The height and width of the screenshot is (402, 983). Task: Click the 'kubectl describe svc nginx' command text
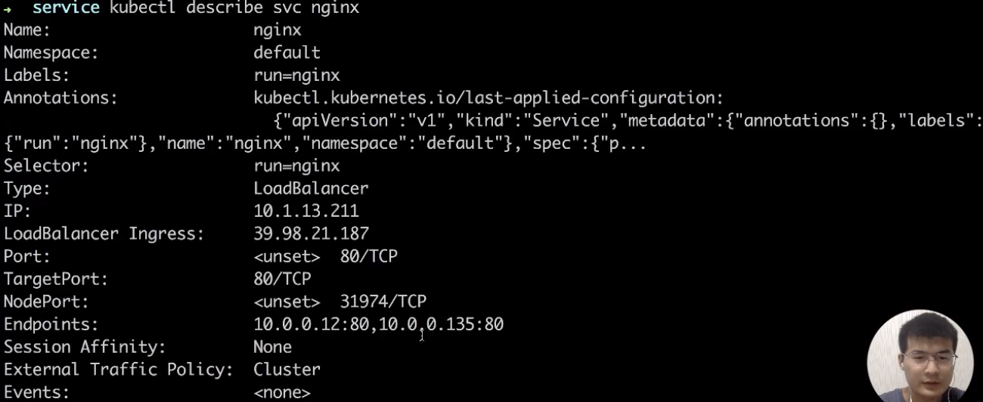(234, 8)
